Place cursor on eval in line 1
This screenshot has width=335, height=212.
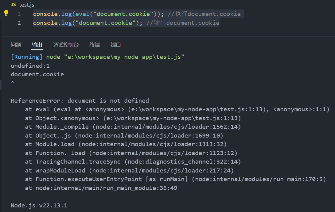83,14
